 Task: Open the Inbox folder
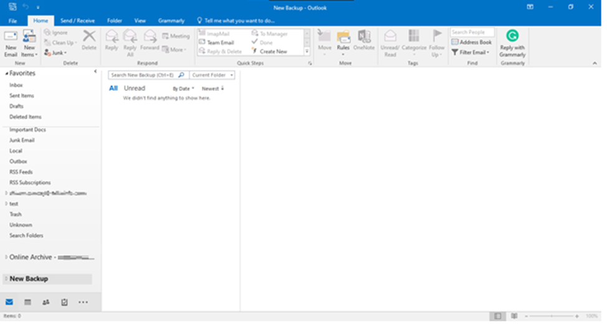click(x=16, y=85)
